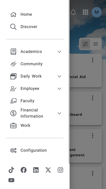Open the Instagram social link icon
The image size is (106, 189).
[60, 170]
